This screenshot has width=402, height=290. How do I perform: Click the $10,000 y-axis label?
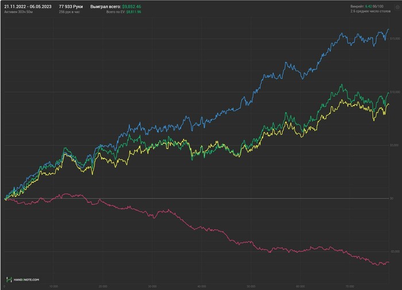[395, 92]
